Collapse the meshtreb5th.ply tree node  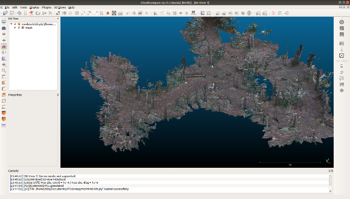coord(11,24)
